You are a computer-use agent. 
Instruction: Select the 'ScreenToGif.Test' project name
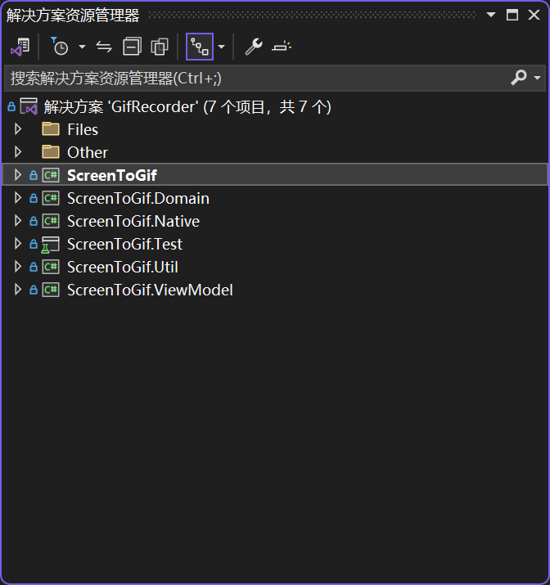point(124,245)
